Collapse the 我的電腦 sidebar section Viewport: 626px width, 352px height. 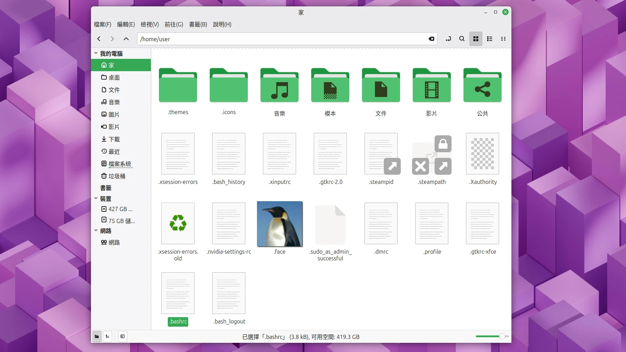point(96,54)
